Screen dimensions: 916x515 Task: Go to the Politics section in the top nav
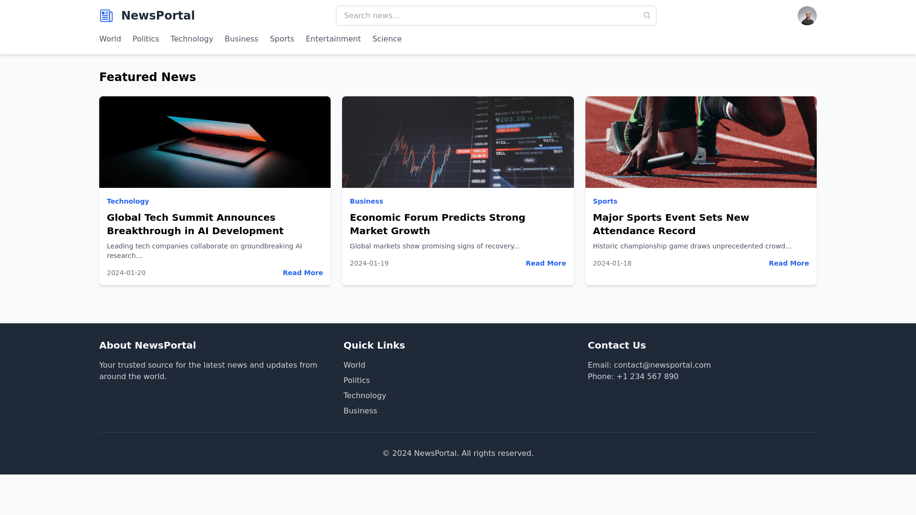click(146, 39)
